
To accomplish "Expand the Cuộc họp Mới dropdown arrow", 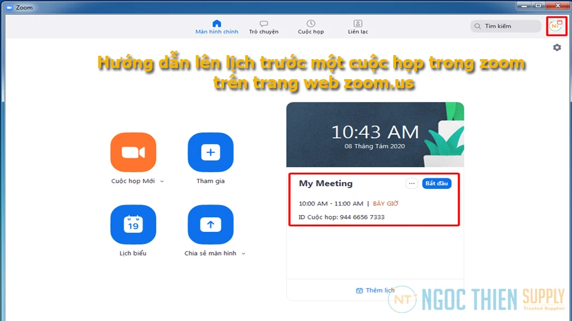I will (161, 181).
